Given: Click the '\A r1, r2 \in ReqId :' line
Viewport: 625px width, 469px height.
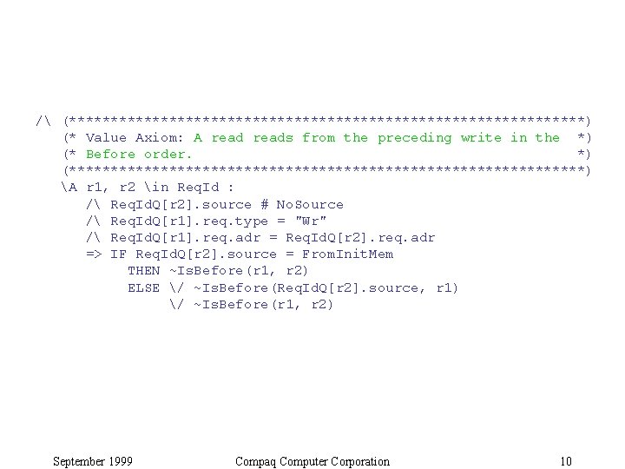Looking at the screenshot, I should click(x=148, y=188).
